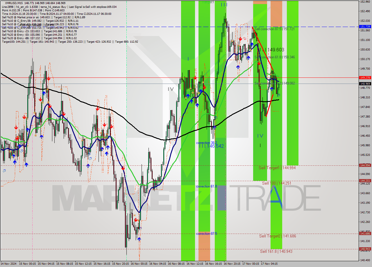Click '16 Nov 00:15' on time axis

point(139,264)
